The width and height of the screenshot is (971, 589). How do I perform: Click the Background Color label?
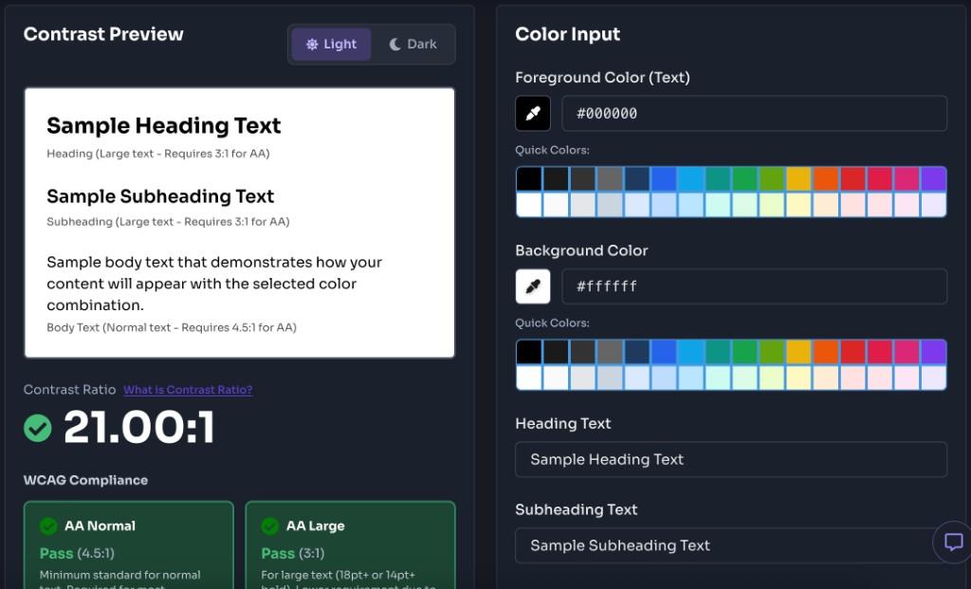581,250
